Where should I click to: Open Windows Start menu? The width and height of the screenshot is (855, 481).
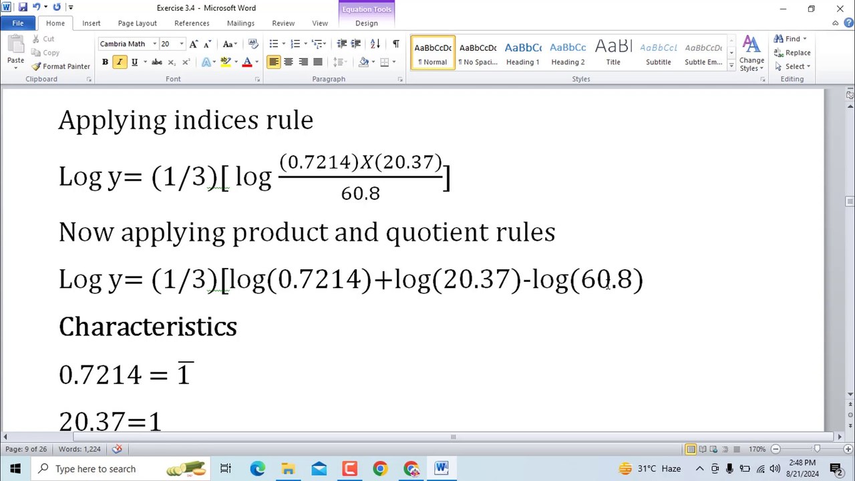(15, 468)
